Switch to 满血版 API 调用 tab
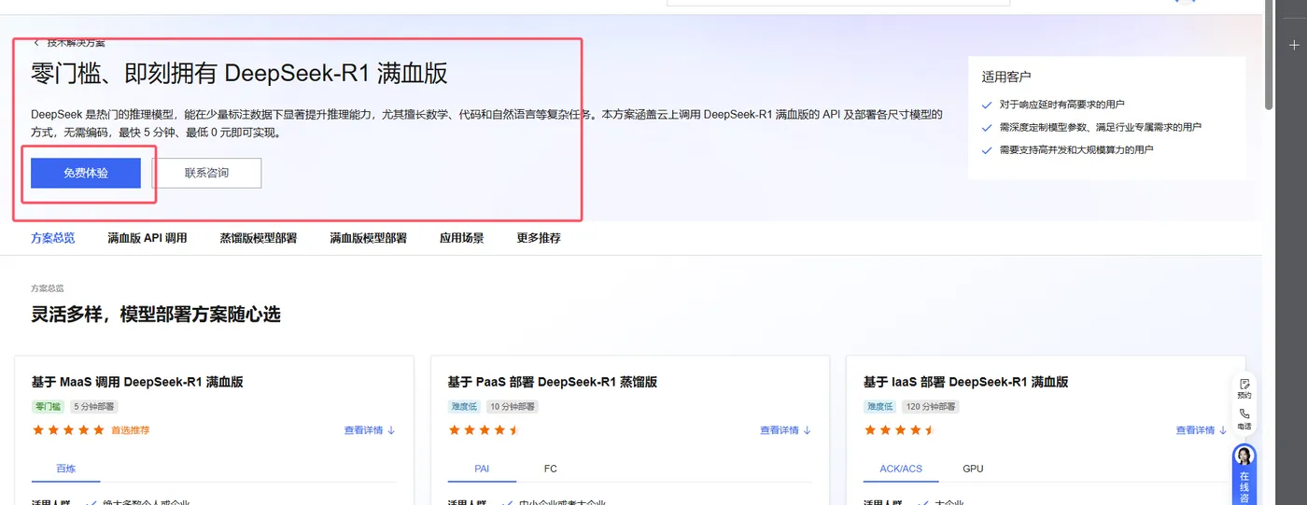 [148, 238]
